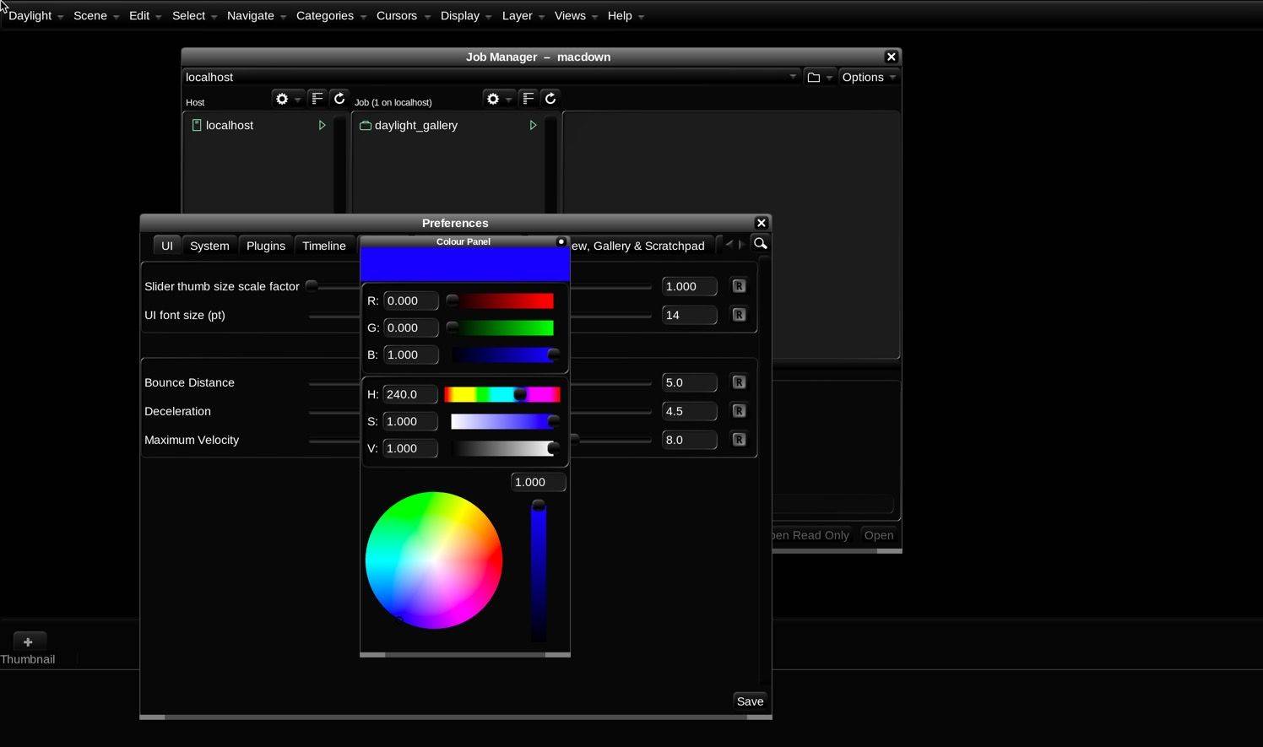The width and height of the screenshot is (1263, 747).
Task: Reset the Bounce Distance value with R button
Action: coord(739,382)
